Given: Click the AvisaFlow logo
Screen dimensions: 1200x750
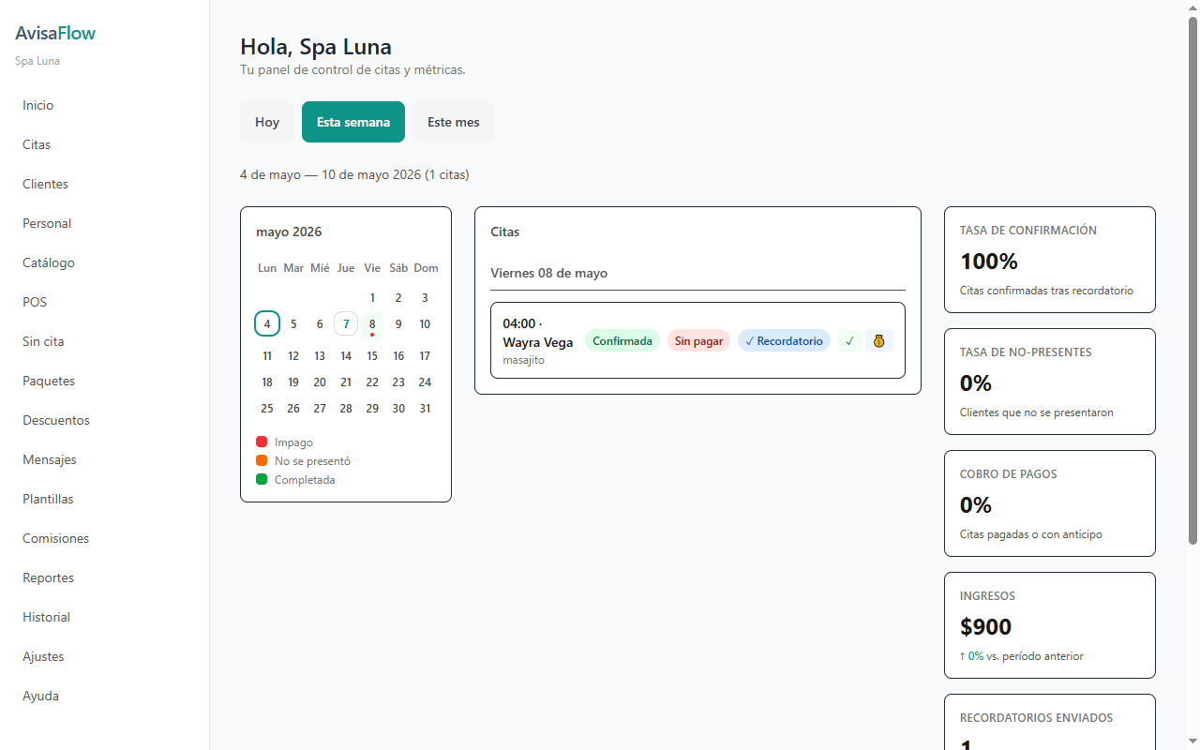Looking at the screenshot, I should click(55, 33).
